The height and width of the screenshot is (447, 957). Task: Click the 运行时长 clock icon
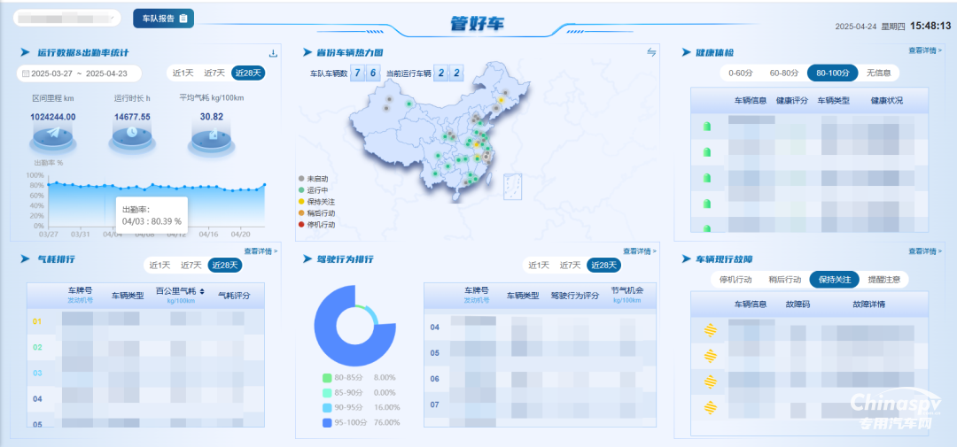[132, 133]
